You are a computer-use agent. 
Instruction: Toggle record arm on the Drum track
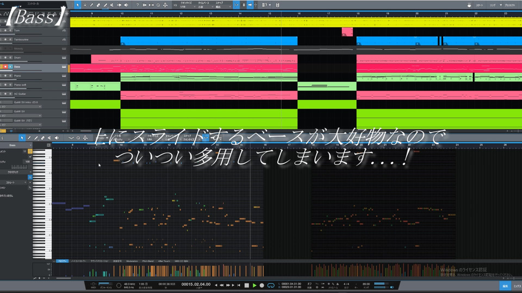pos(5,58)
